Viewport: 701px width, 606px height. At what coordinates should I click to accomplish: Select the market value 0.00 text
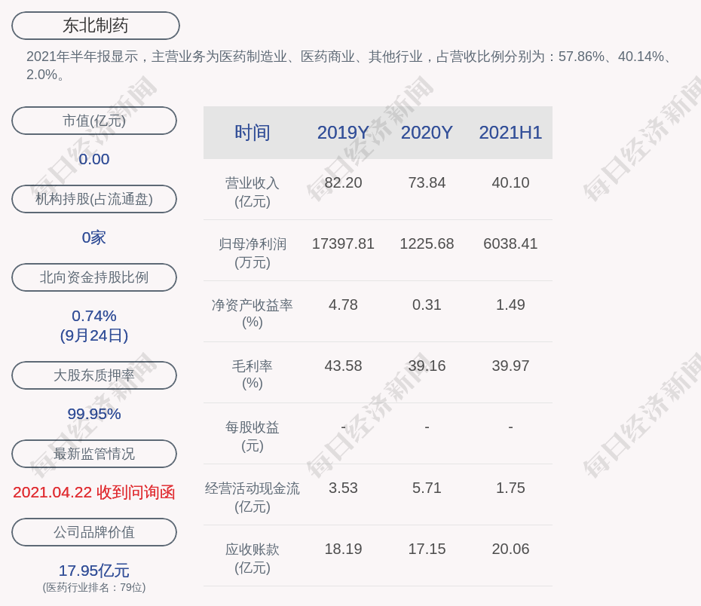click(94, 159)
